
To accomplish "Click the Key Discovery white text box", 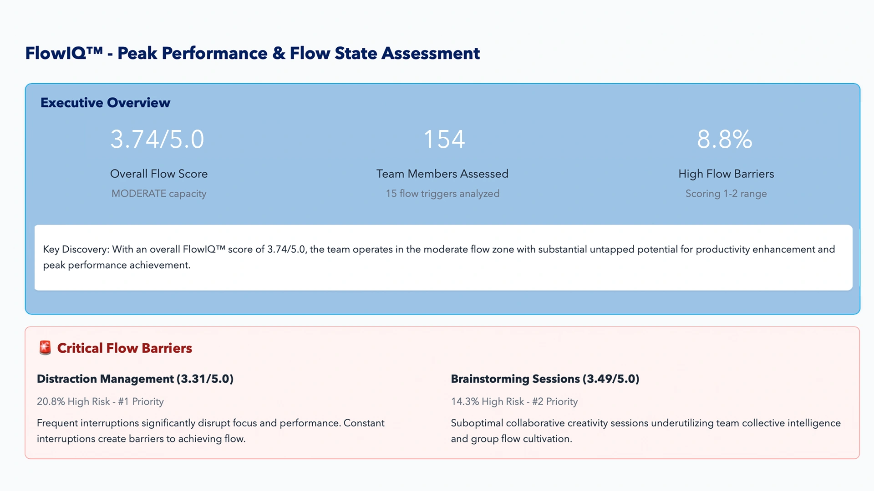I will click(443, 257).
